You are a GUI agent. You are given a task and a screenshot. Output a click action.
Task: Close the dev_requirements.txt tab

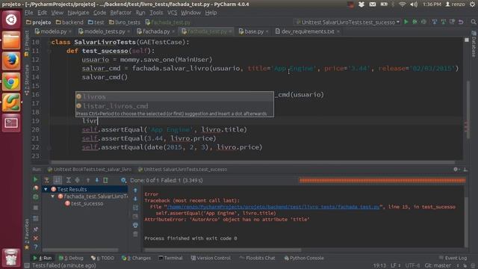pyautogui.click(x=338, y=31)
